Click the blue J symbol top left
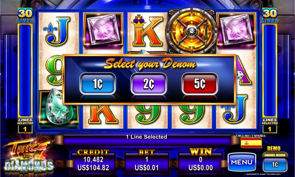295x177 pixels. click(57, 31)
